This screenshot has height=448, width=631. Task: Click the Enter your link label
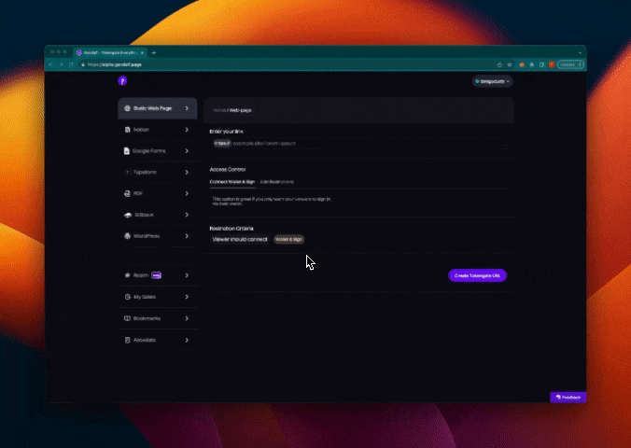click(x=227, y=132)
